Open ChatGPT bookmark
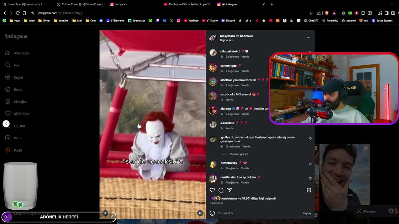The image size is (399, 224). point(311,21)
